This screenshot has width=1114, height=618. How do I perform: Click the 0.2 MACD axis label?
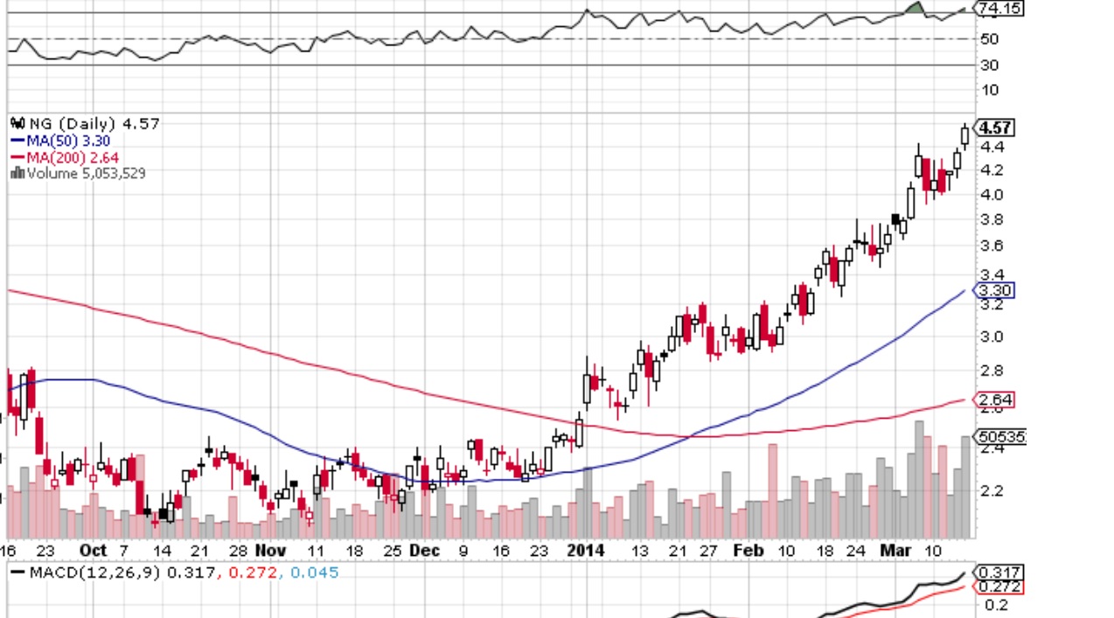[x=996, y=605]
